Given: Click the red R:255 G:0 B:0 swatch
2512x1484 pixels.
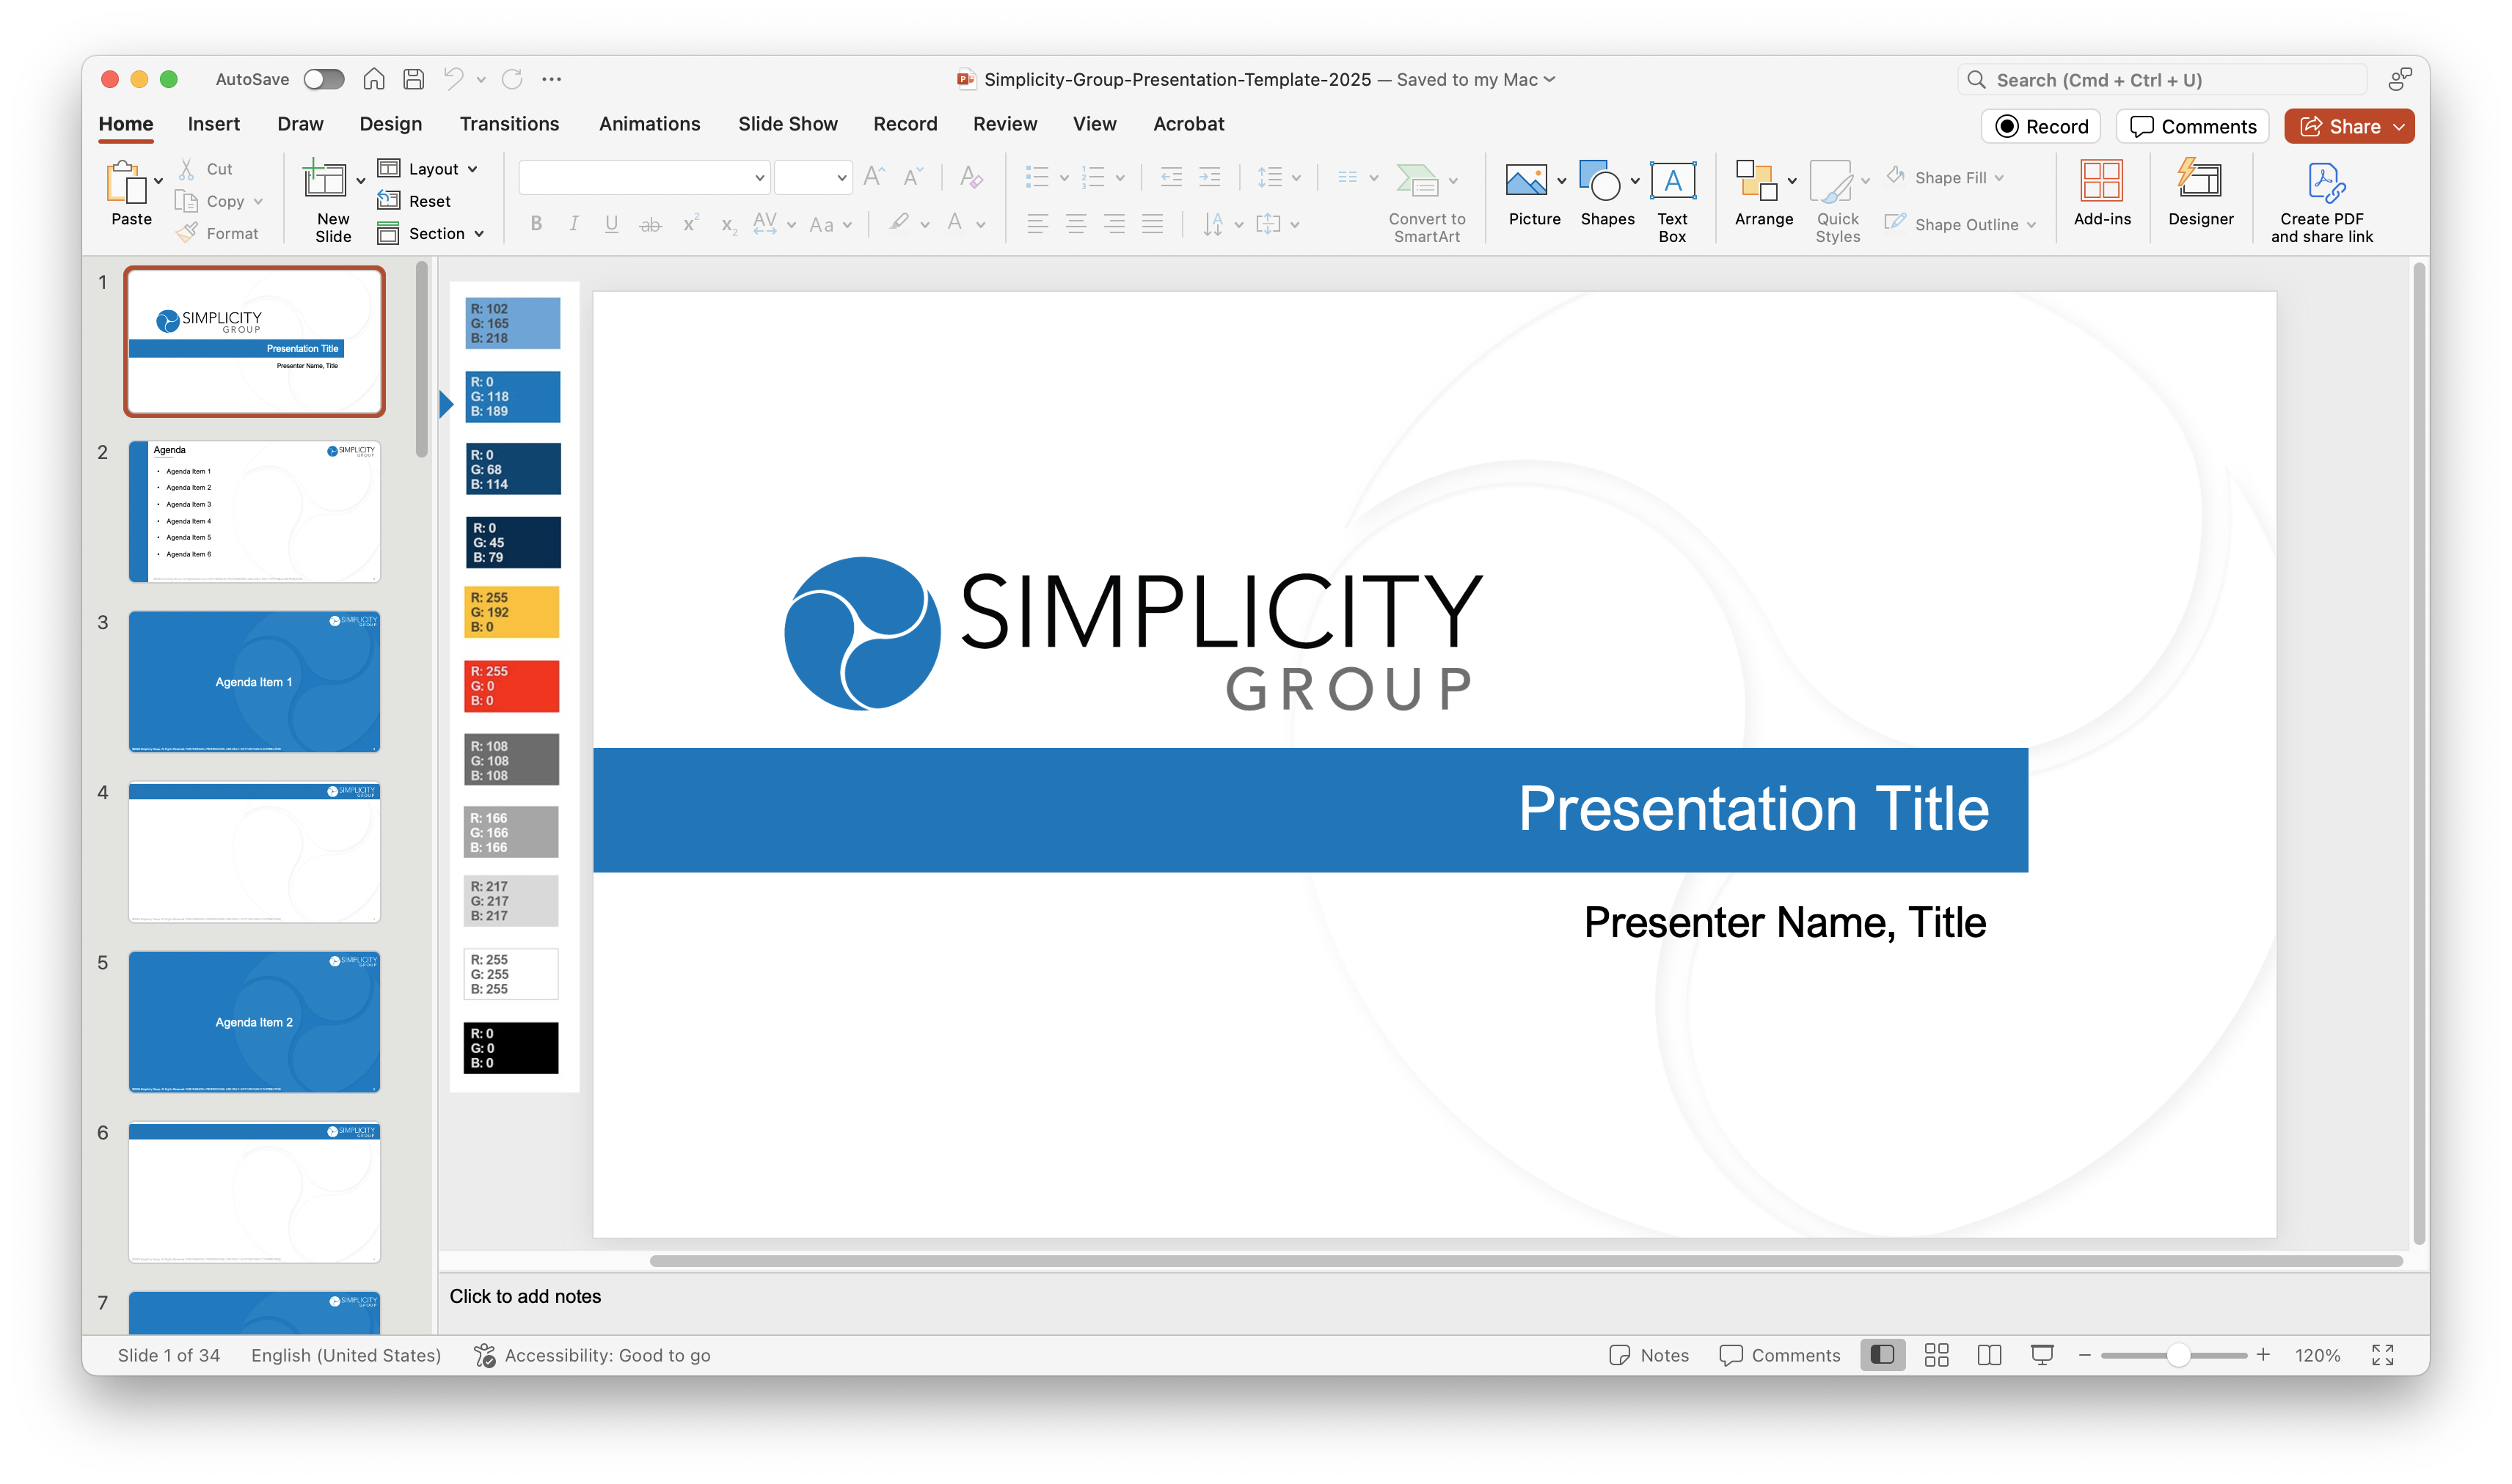Looking at the screenshot, I should pos(511,686).
